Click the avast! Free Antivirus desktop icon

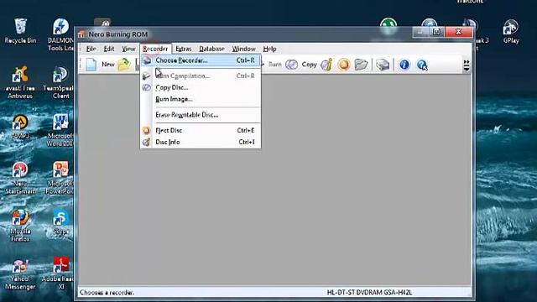(20, 82)
